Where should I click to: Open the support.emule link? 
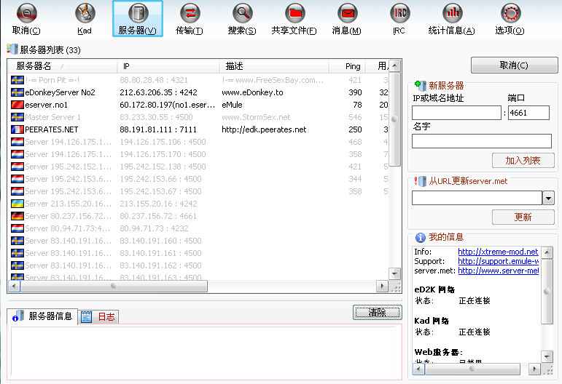coord(498,261)
